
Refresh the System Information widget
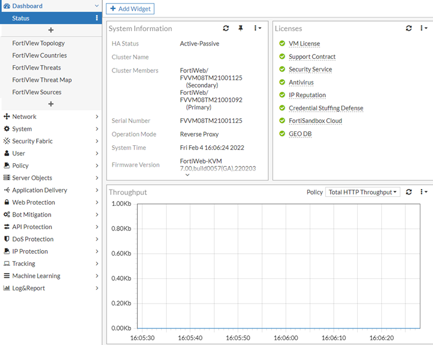click(226, 28)
